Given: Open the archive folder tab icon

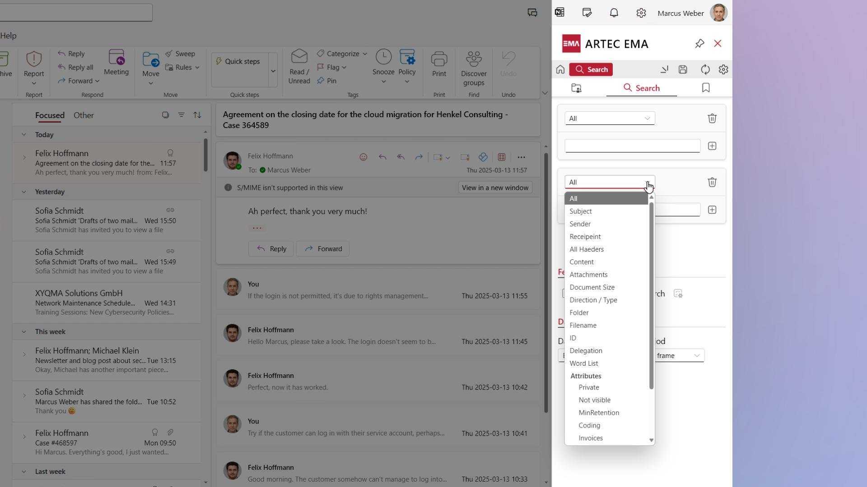Looking at the screenshot, I should coord(576,88).
